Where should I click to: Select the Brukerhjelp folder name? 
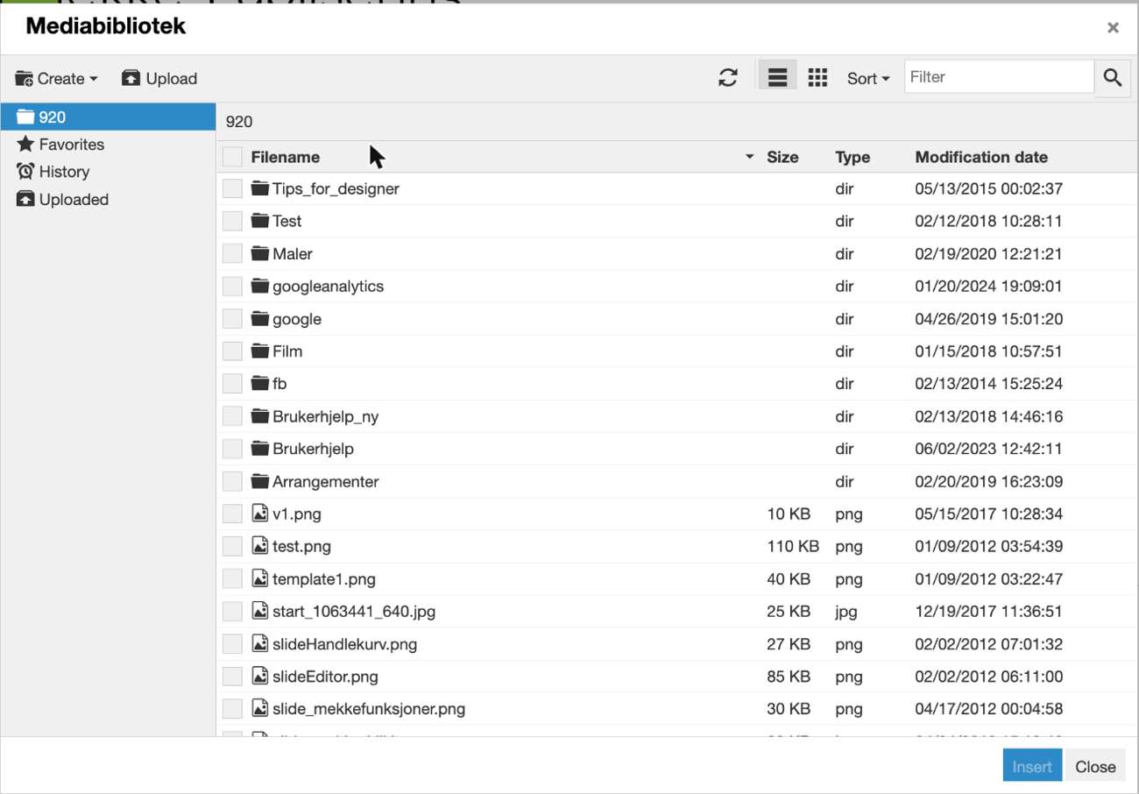point(313,449)
